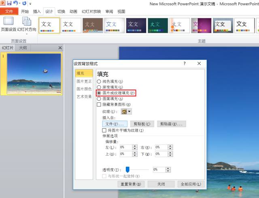Apply the purple magenta theme

tap(201, 26)
